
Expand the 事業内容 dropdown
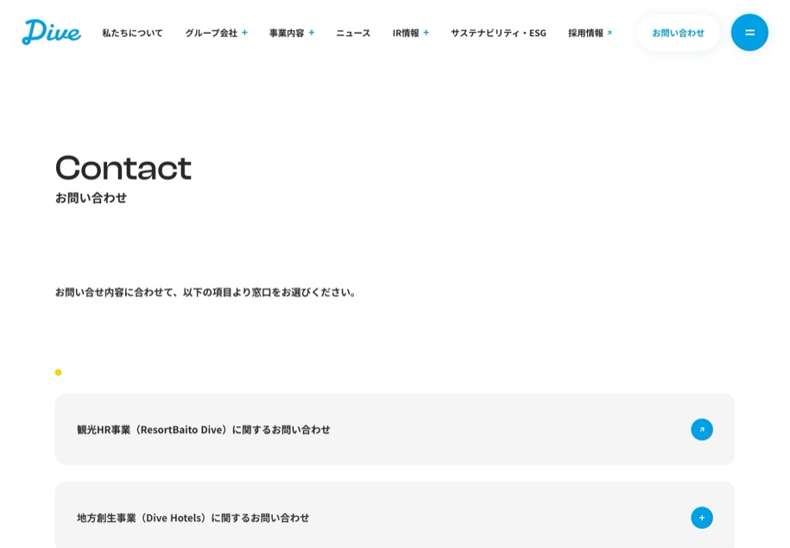[292, 33]
